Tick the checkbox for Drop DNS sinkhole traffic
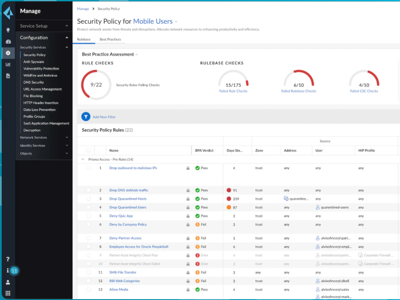Viewport: 400px width, 300px height. coord(88,190)
